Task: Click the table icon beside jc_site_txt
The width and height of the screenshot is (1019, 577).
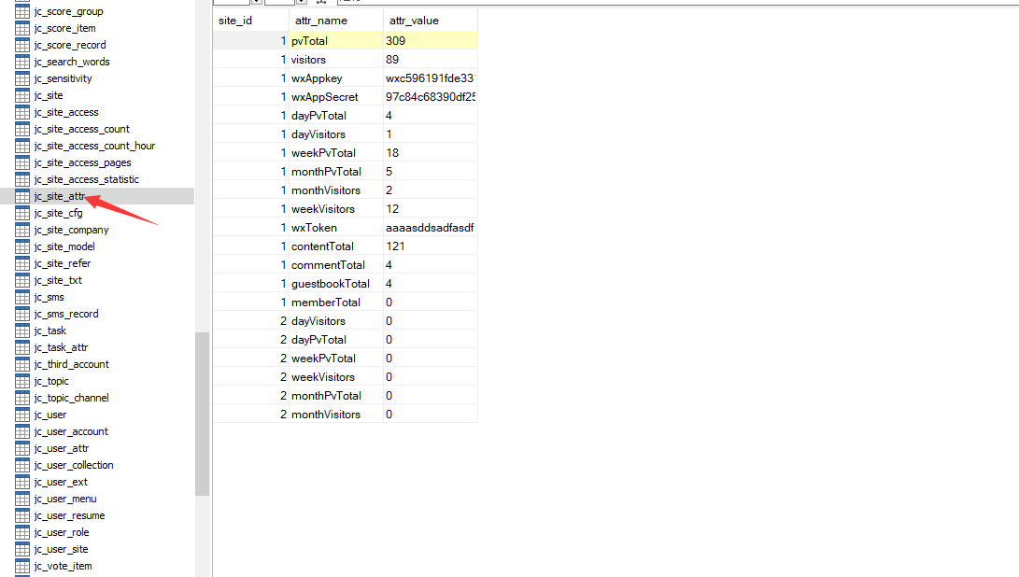Action: tap(22, 281)
